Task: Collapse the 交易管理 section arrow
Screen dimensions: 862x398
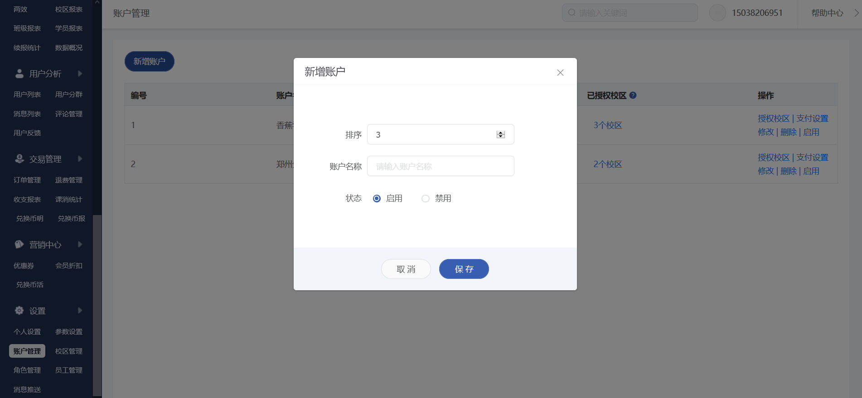Action: coord(80,159)
